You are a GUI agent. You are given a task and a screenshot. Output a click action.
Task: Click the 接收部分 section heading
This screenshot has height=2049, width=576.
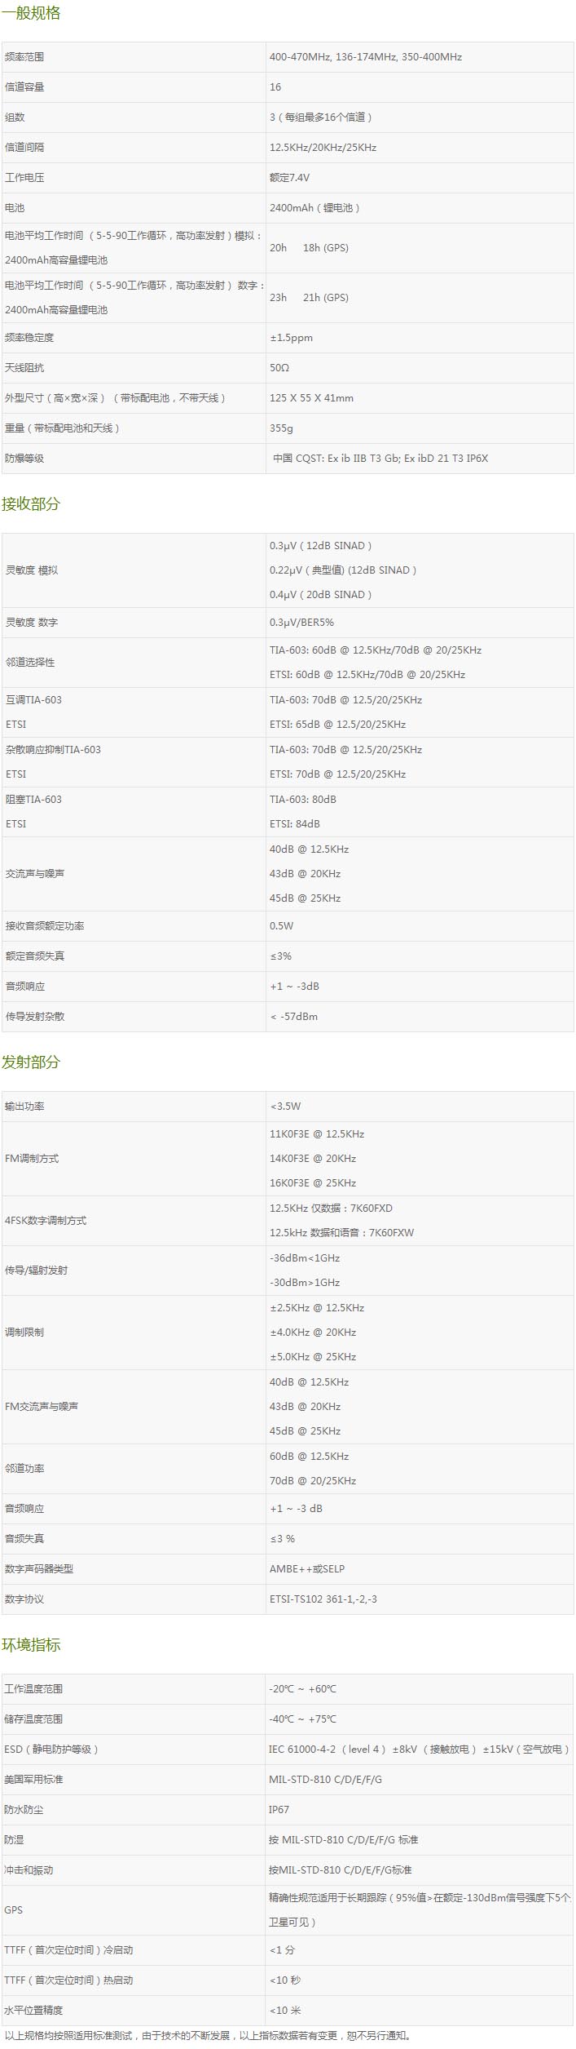(x=31, y=503)
